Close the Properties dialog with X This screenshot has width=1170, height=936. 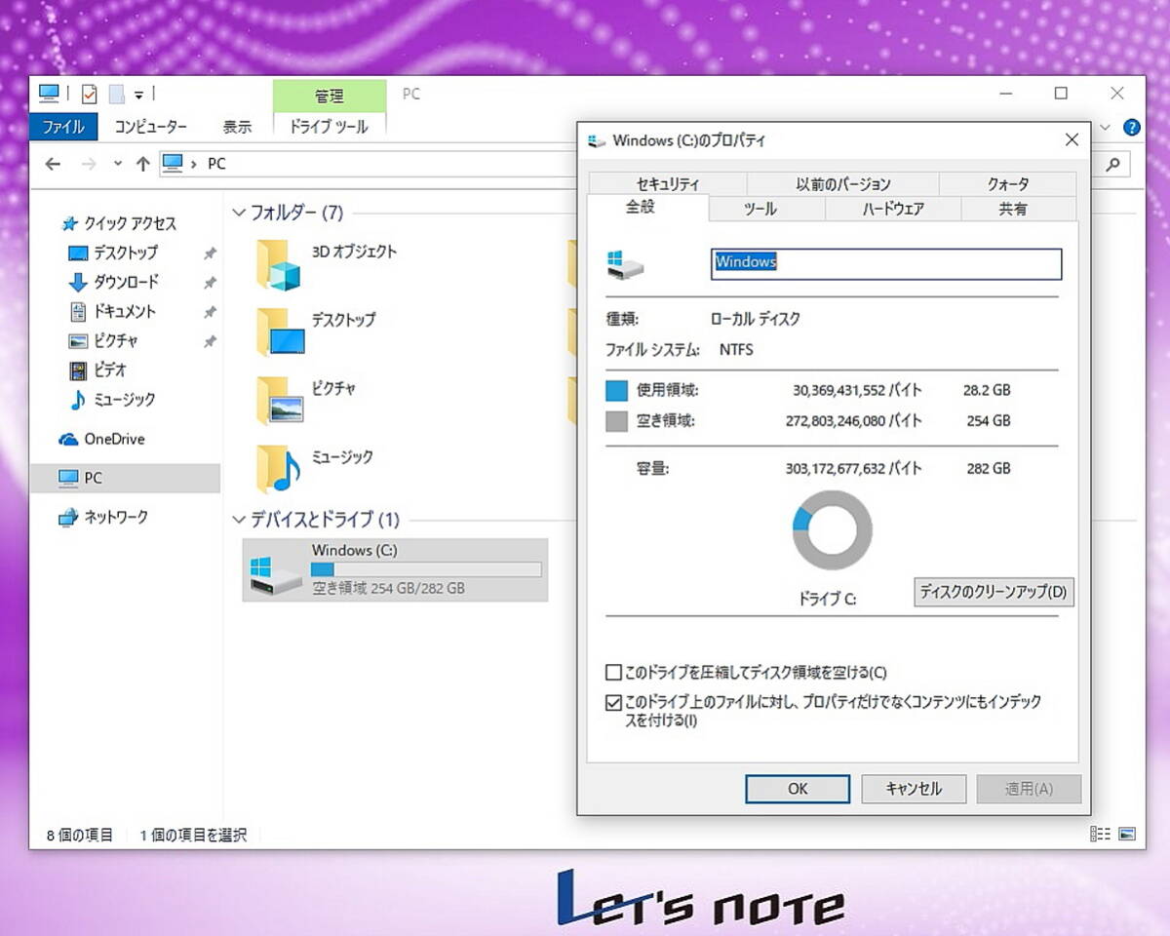1072,140
